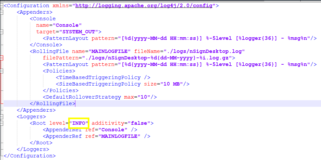This screenshot has height=160, width=321.
Task: Click the closing </Loggers> tag
Action: pos(33,149)
